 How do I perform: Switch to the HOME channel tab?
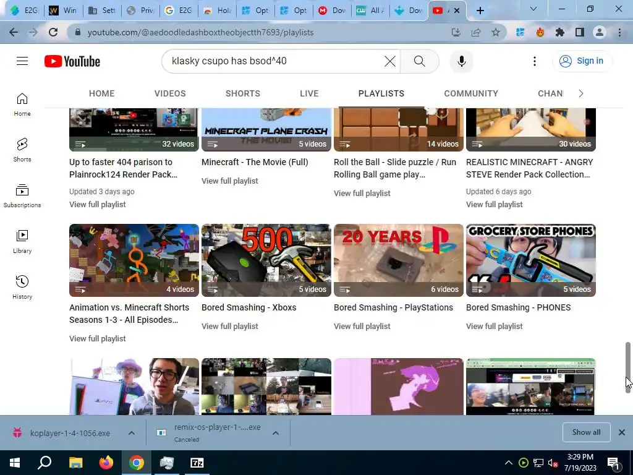[102, 93]
